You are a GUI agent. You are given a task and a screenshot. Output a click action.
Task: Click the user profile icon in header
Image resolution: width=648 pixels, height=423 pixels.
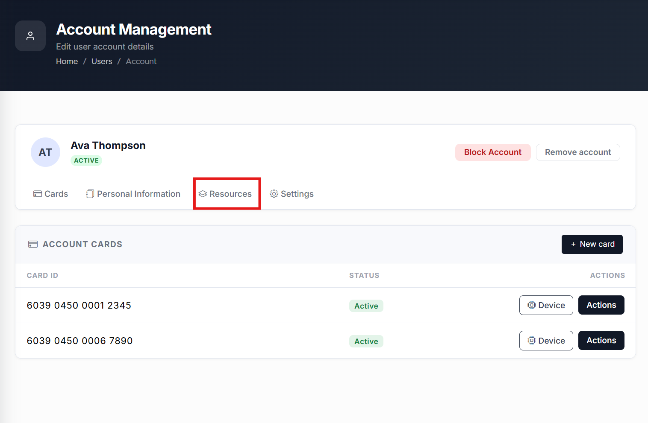point(30,36)
